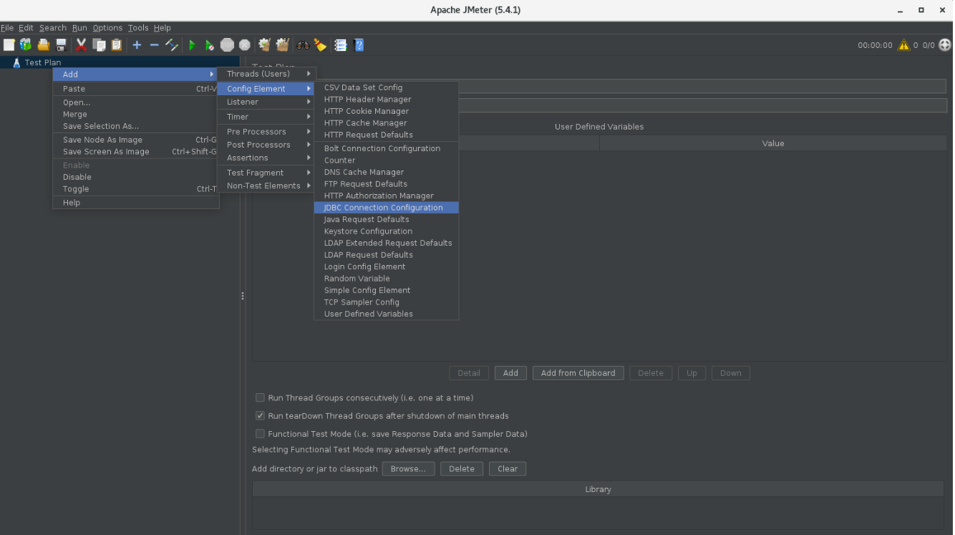Click the yellow warning triangle log icon
The image size is (955, 535).
(903, 45)
